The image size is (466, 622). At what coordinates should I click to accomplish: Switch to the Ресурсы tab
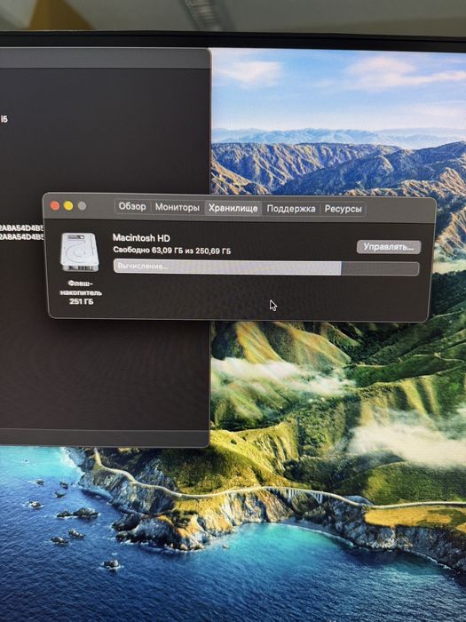[x=343, y=209]
